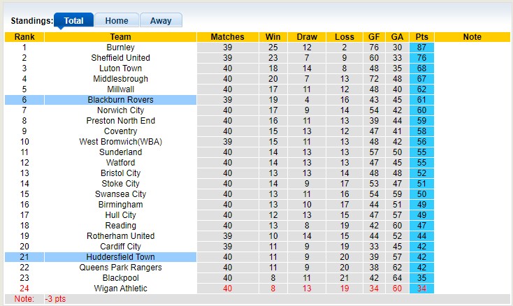Open West Bromwich(WBA) team page
This screenshot has width=513, height=306.
(120, 142)
